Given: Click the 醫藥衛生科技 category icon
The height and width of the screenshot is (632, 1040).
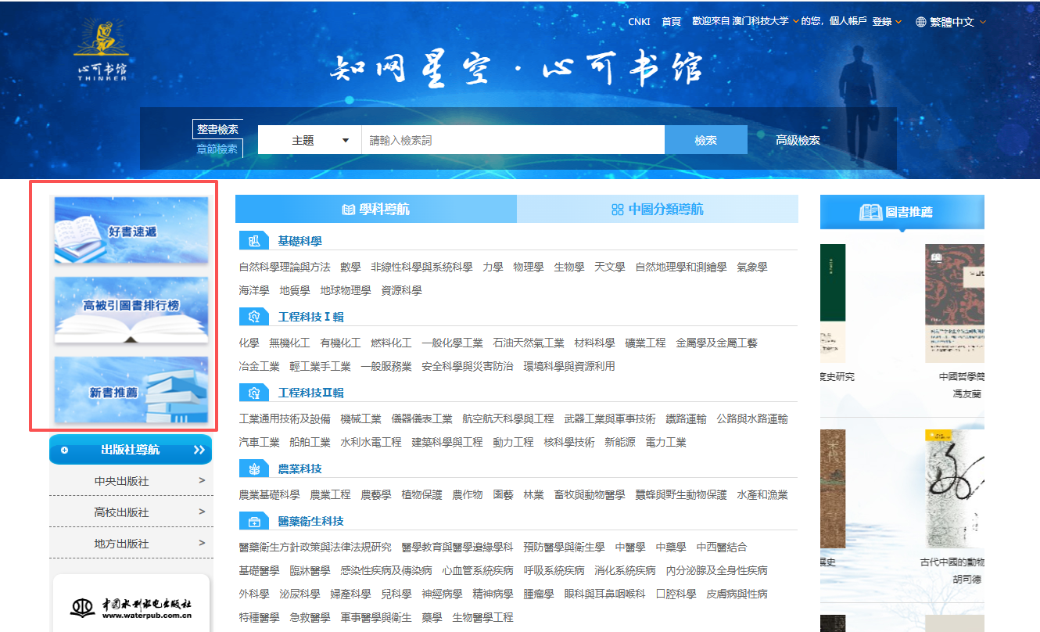Looking at the screenshot, I should (x=253, y=521).
